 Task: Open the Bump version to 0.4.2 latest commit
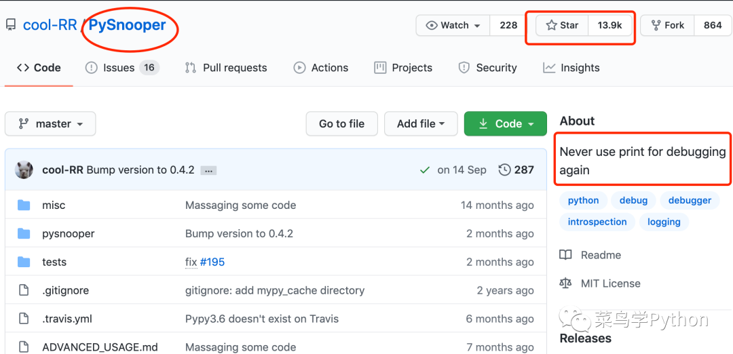pos(140,170)
